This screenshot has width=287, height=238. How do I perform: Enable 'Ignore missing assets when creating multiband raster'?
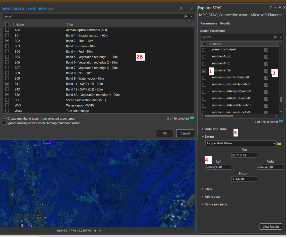point(5,123)
